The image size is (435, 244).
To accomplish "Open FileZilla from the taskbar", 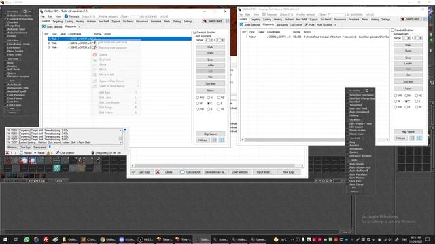I will point(46,239).
